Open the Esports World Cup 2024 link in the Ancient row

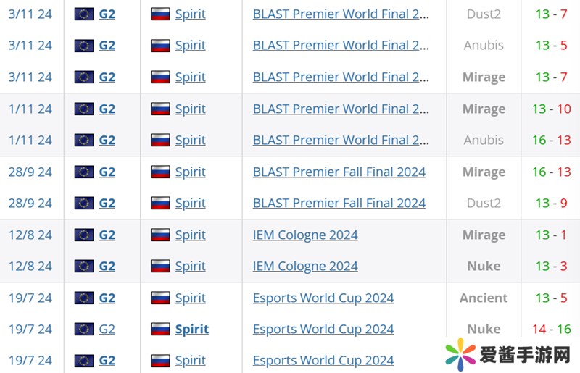click(323, 298)
